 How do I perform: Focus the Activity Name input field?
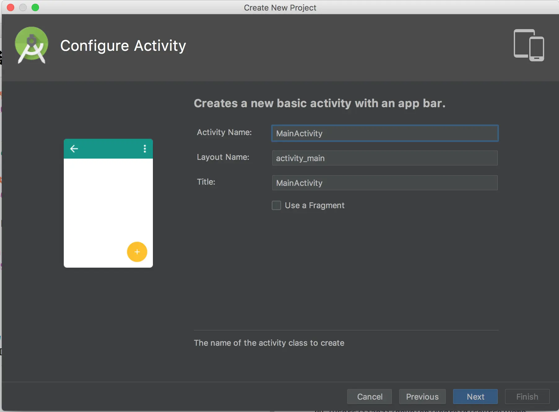point(385,133)
